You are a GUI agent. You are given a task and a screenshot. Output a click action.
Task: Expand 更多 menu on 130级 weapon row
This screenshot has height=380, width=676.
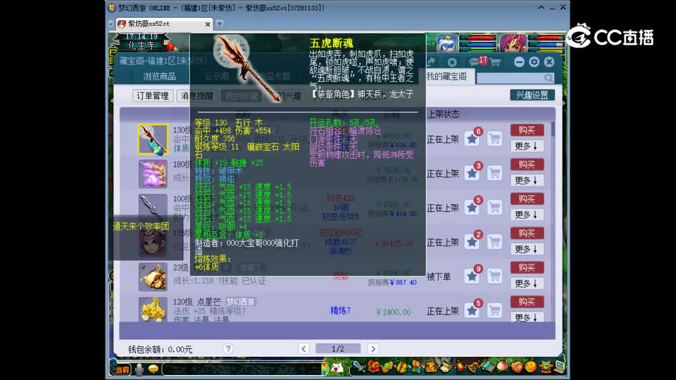[527, 146]
